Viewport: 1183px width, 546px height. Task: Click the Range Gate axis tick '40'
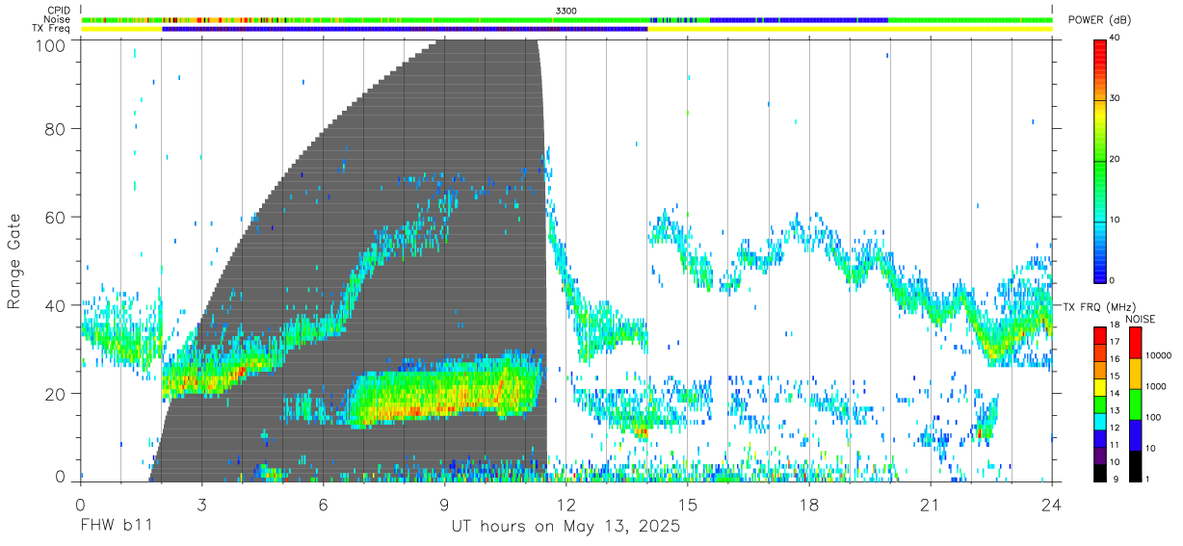[55, 305]
